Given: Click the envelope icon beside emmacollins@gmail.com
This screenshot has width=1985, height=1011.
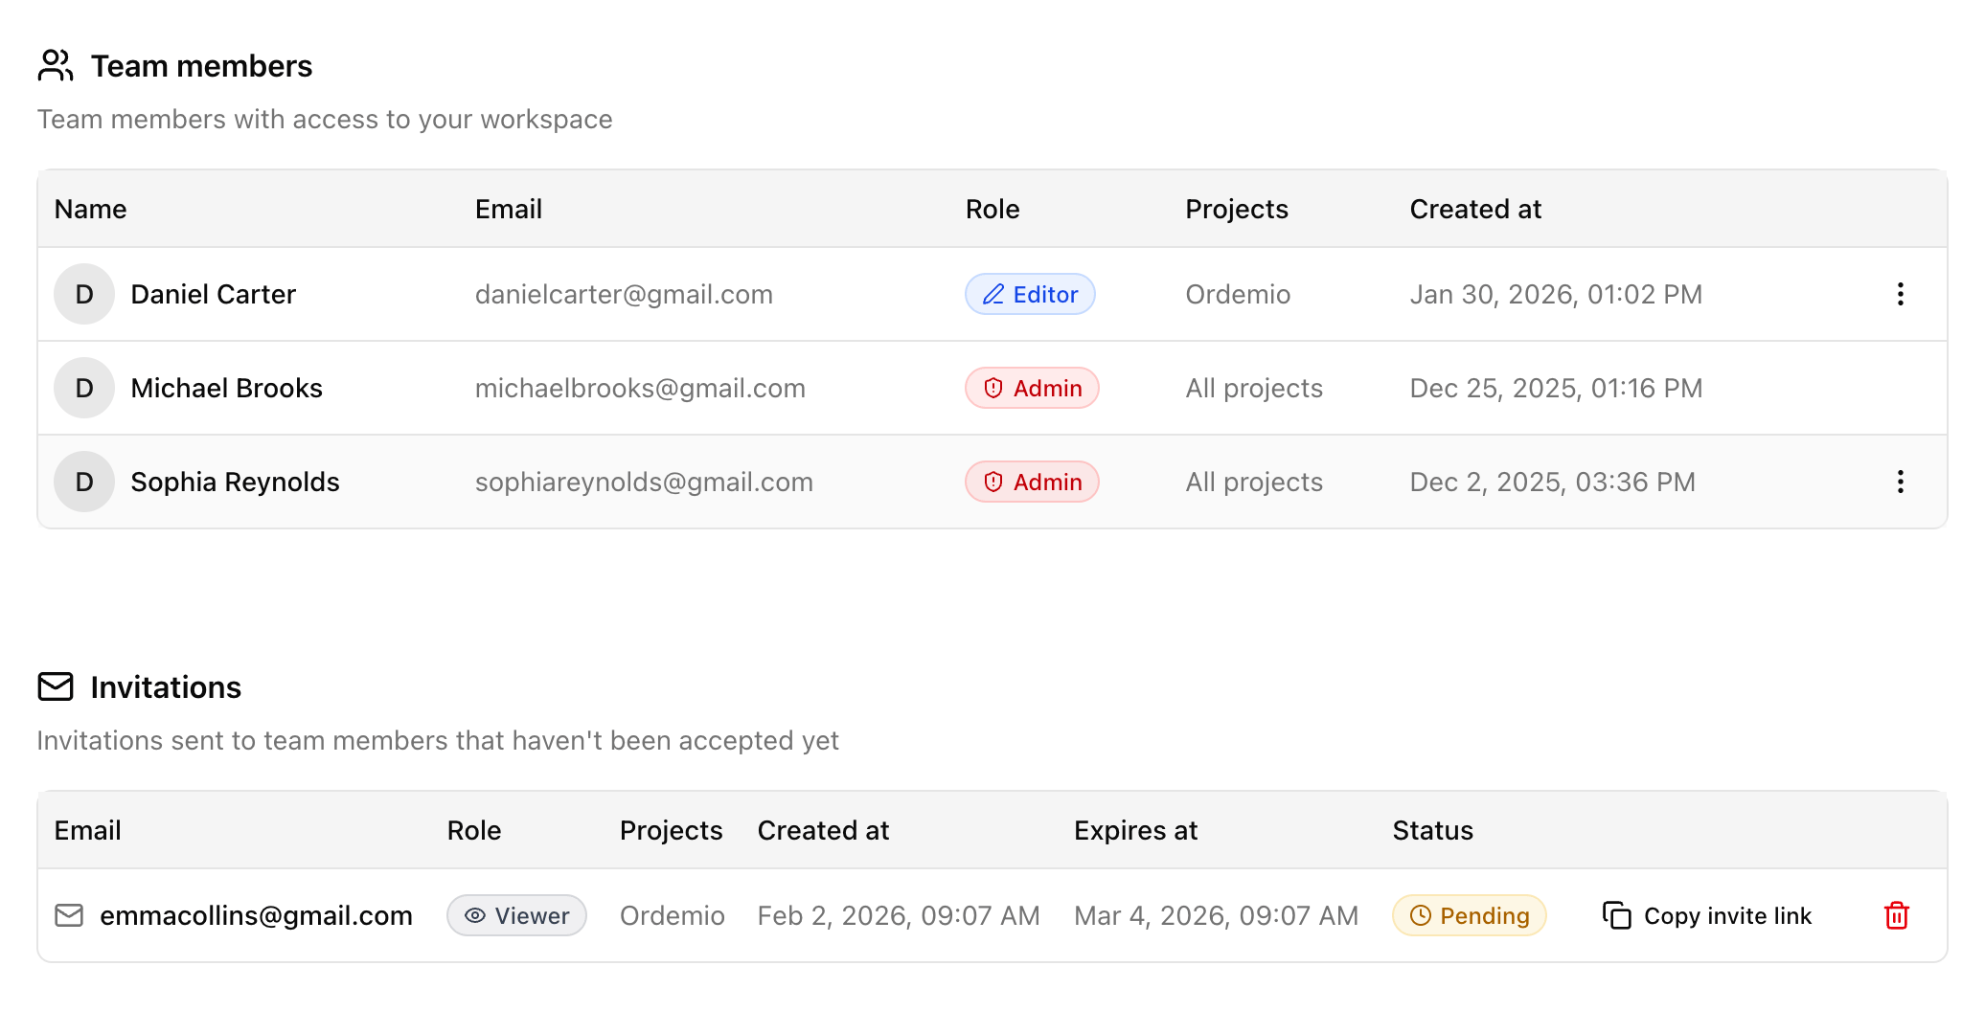Looking at the screenshot, I should pos(69,915).
